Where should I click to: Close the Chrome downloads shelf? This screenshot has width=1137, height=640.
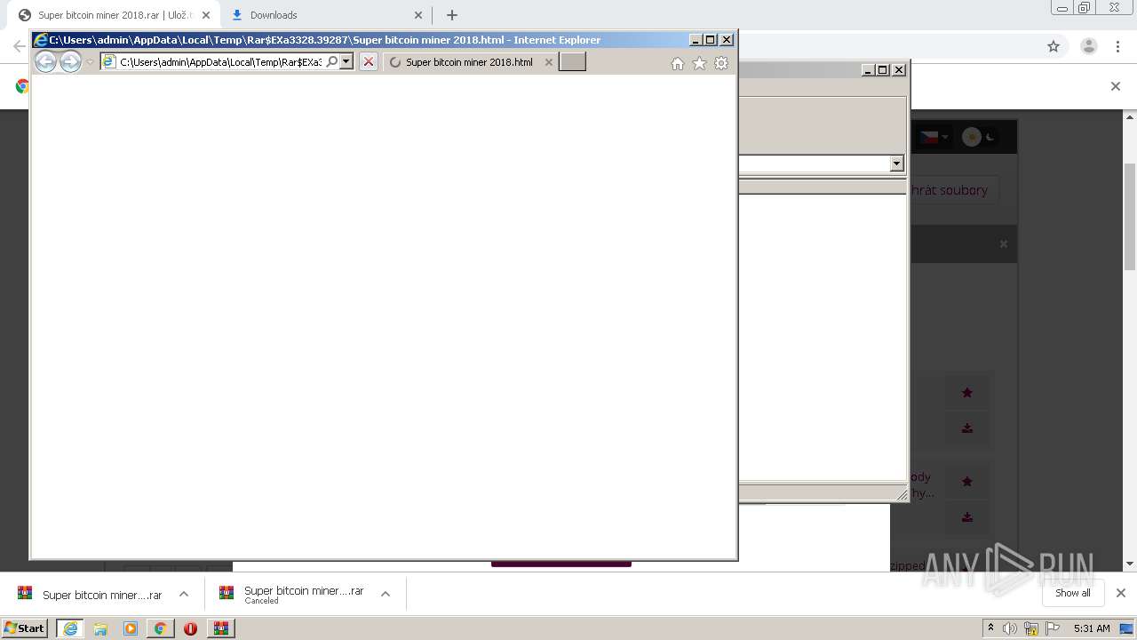[1121, 593]
